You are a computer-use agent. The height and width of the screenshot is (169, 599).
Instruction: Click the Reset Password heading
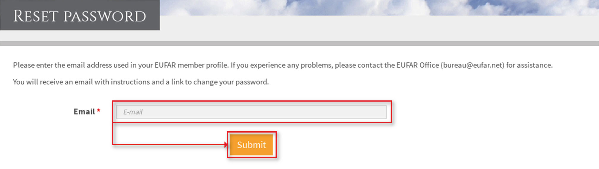pyautogui.click(x=80, y=16)
